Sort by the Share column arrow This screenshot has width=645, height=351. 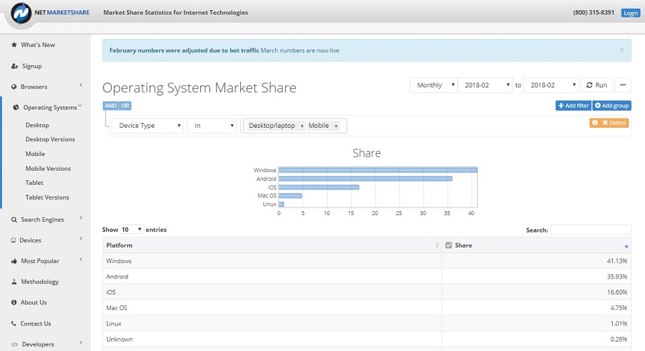[626, 247]
